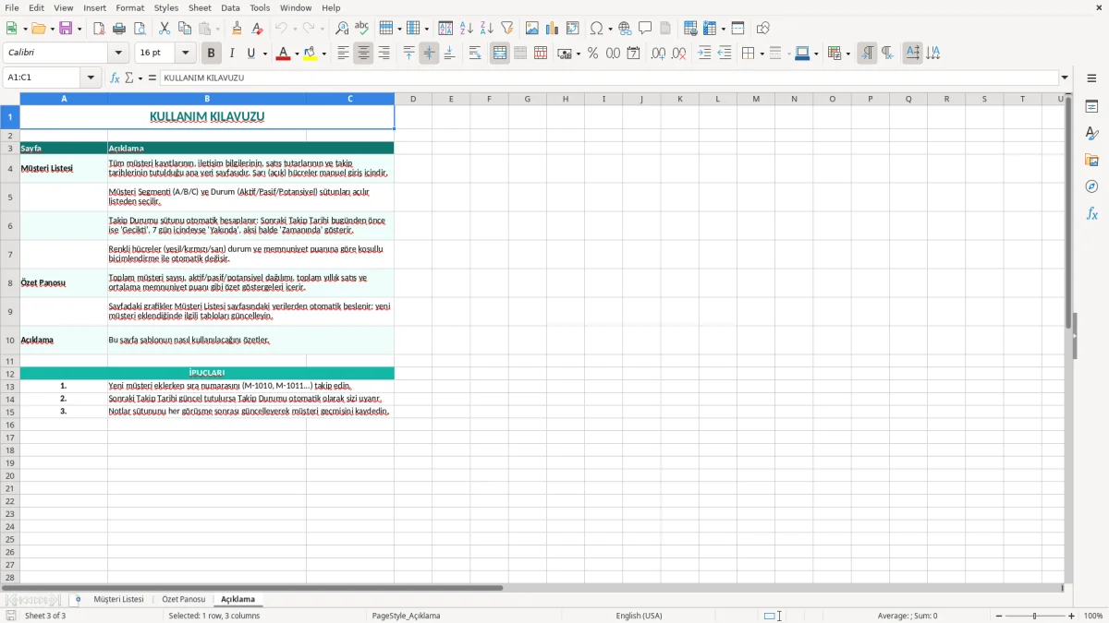The width and height of the screenshot is (1109, 623).
Task: Toggle Underline formatting
Action: (251, 54)
